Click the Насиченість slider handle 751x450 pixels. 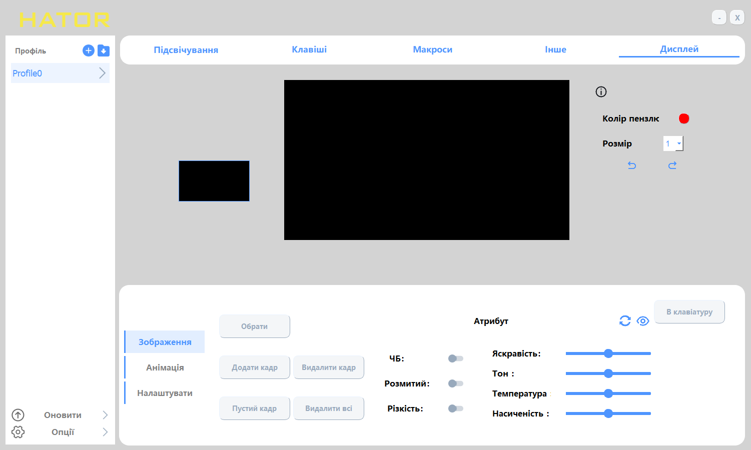pyautogui.click(x=608, y=413)
